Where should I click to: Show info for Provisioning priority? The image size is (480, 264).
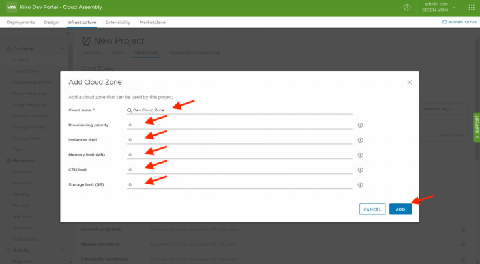coord(360,125)
